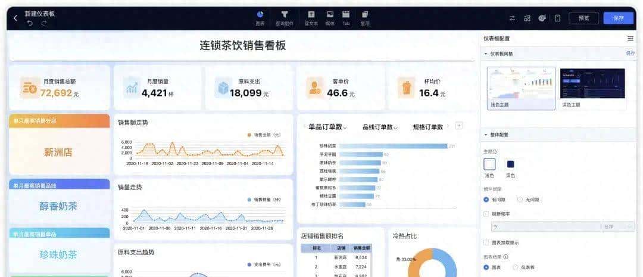
Task: Click the plus icon to add a tab
Action: 459,126
